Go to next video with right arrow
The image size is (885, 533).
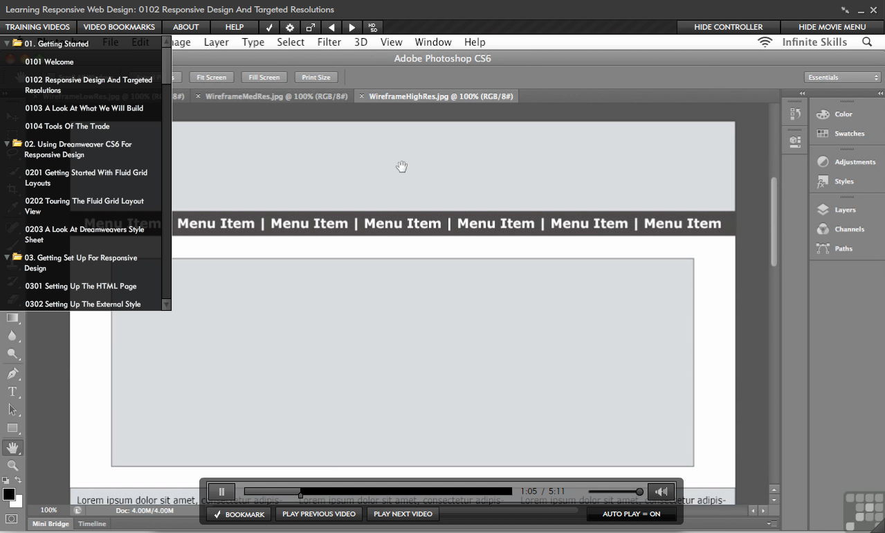352,27
